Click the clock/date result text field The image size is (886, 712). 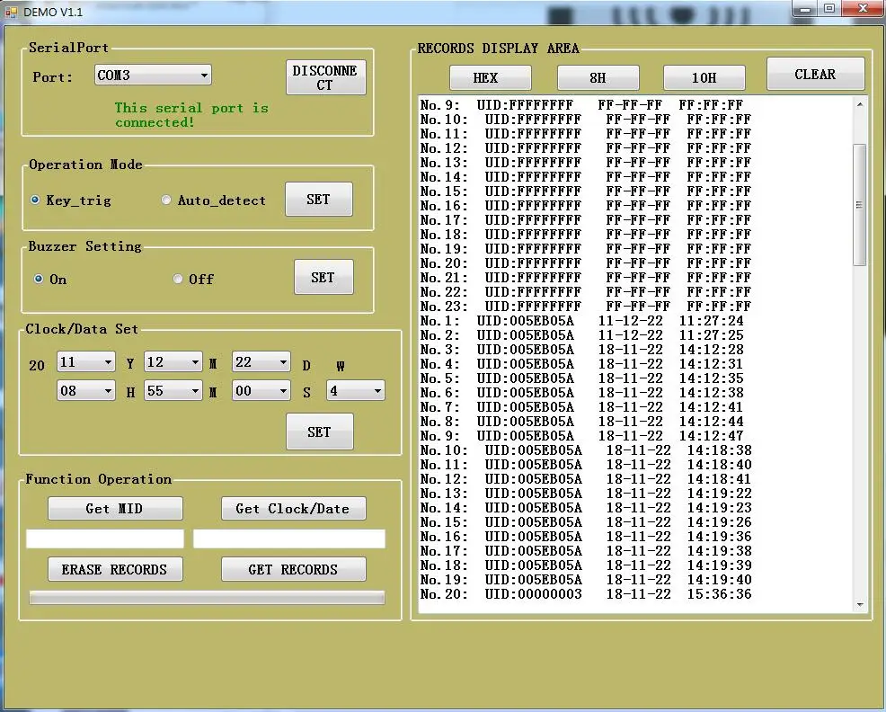coord(289,539)
